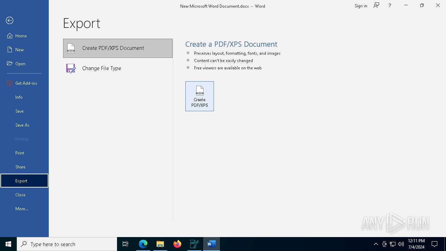Open the Windows Start menu
446x251 pixels.
coord(8,244)
